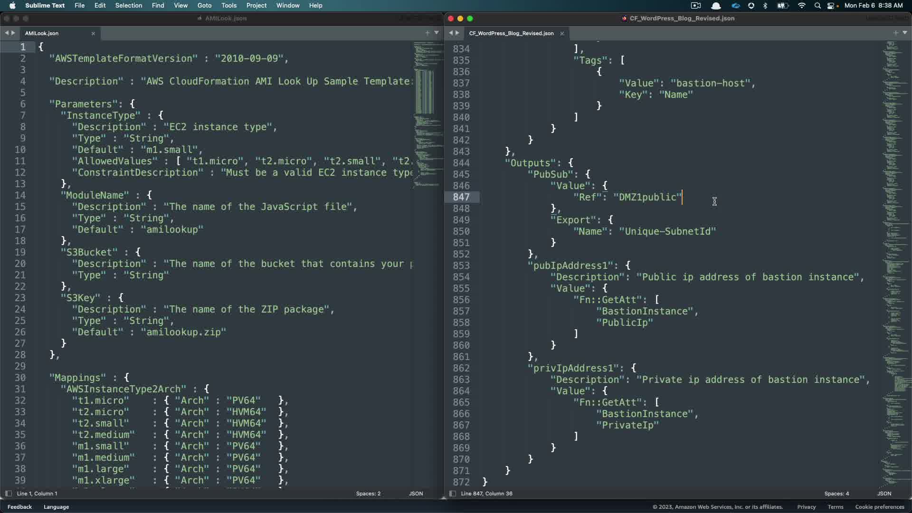
Task: Click the new tab plus in right pane
Action: (895, 33)
